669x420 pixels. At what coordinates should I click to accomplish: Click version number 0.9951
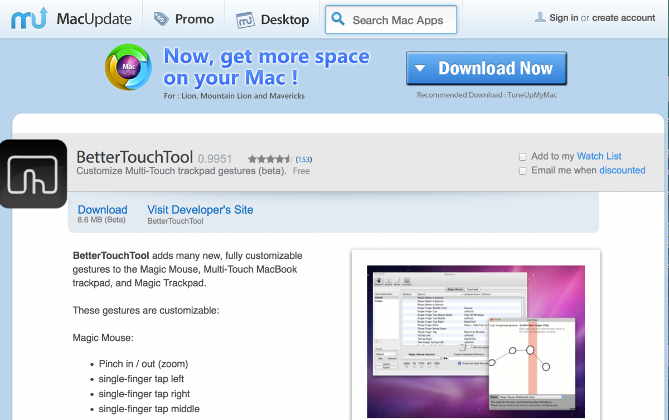click(x=215, y=158)
